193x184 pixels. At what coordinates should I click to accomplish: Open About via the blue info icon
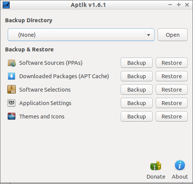[x=180, y=165]
